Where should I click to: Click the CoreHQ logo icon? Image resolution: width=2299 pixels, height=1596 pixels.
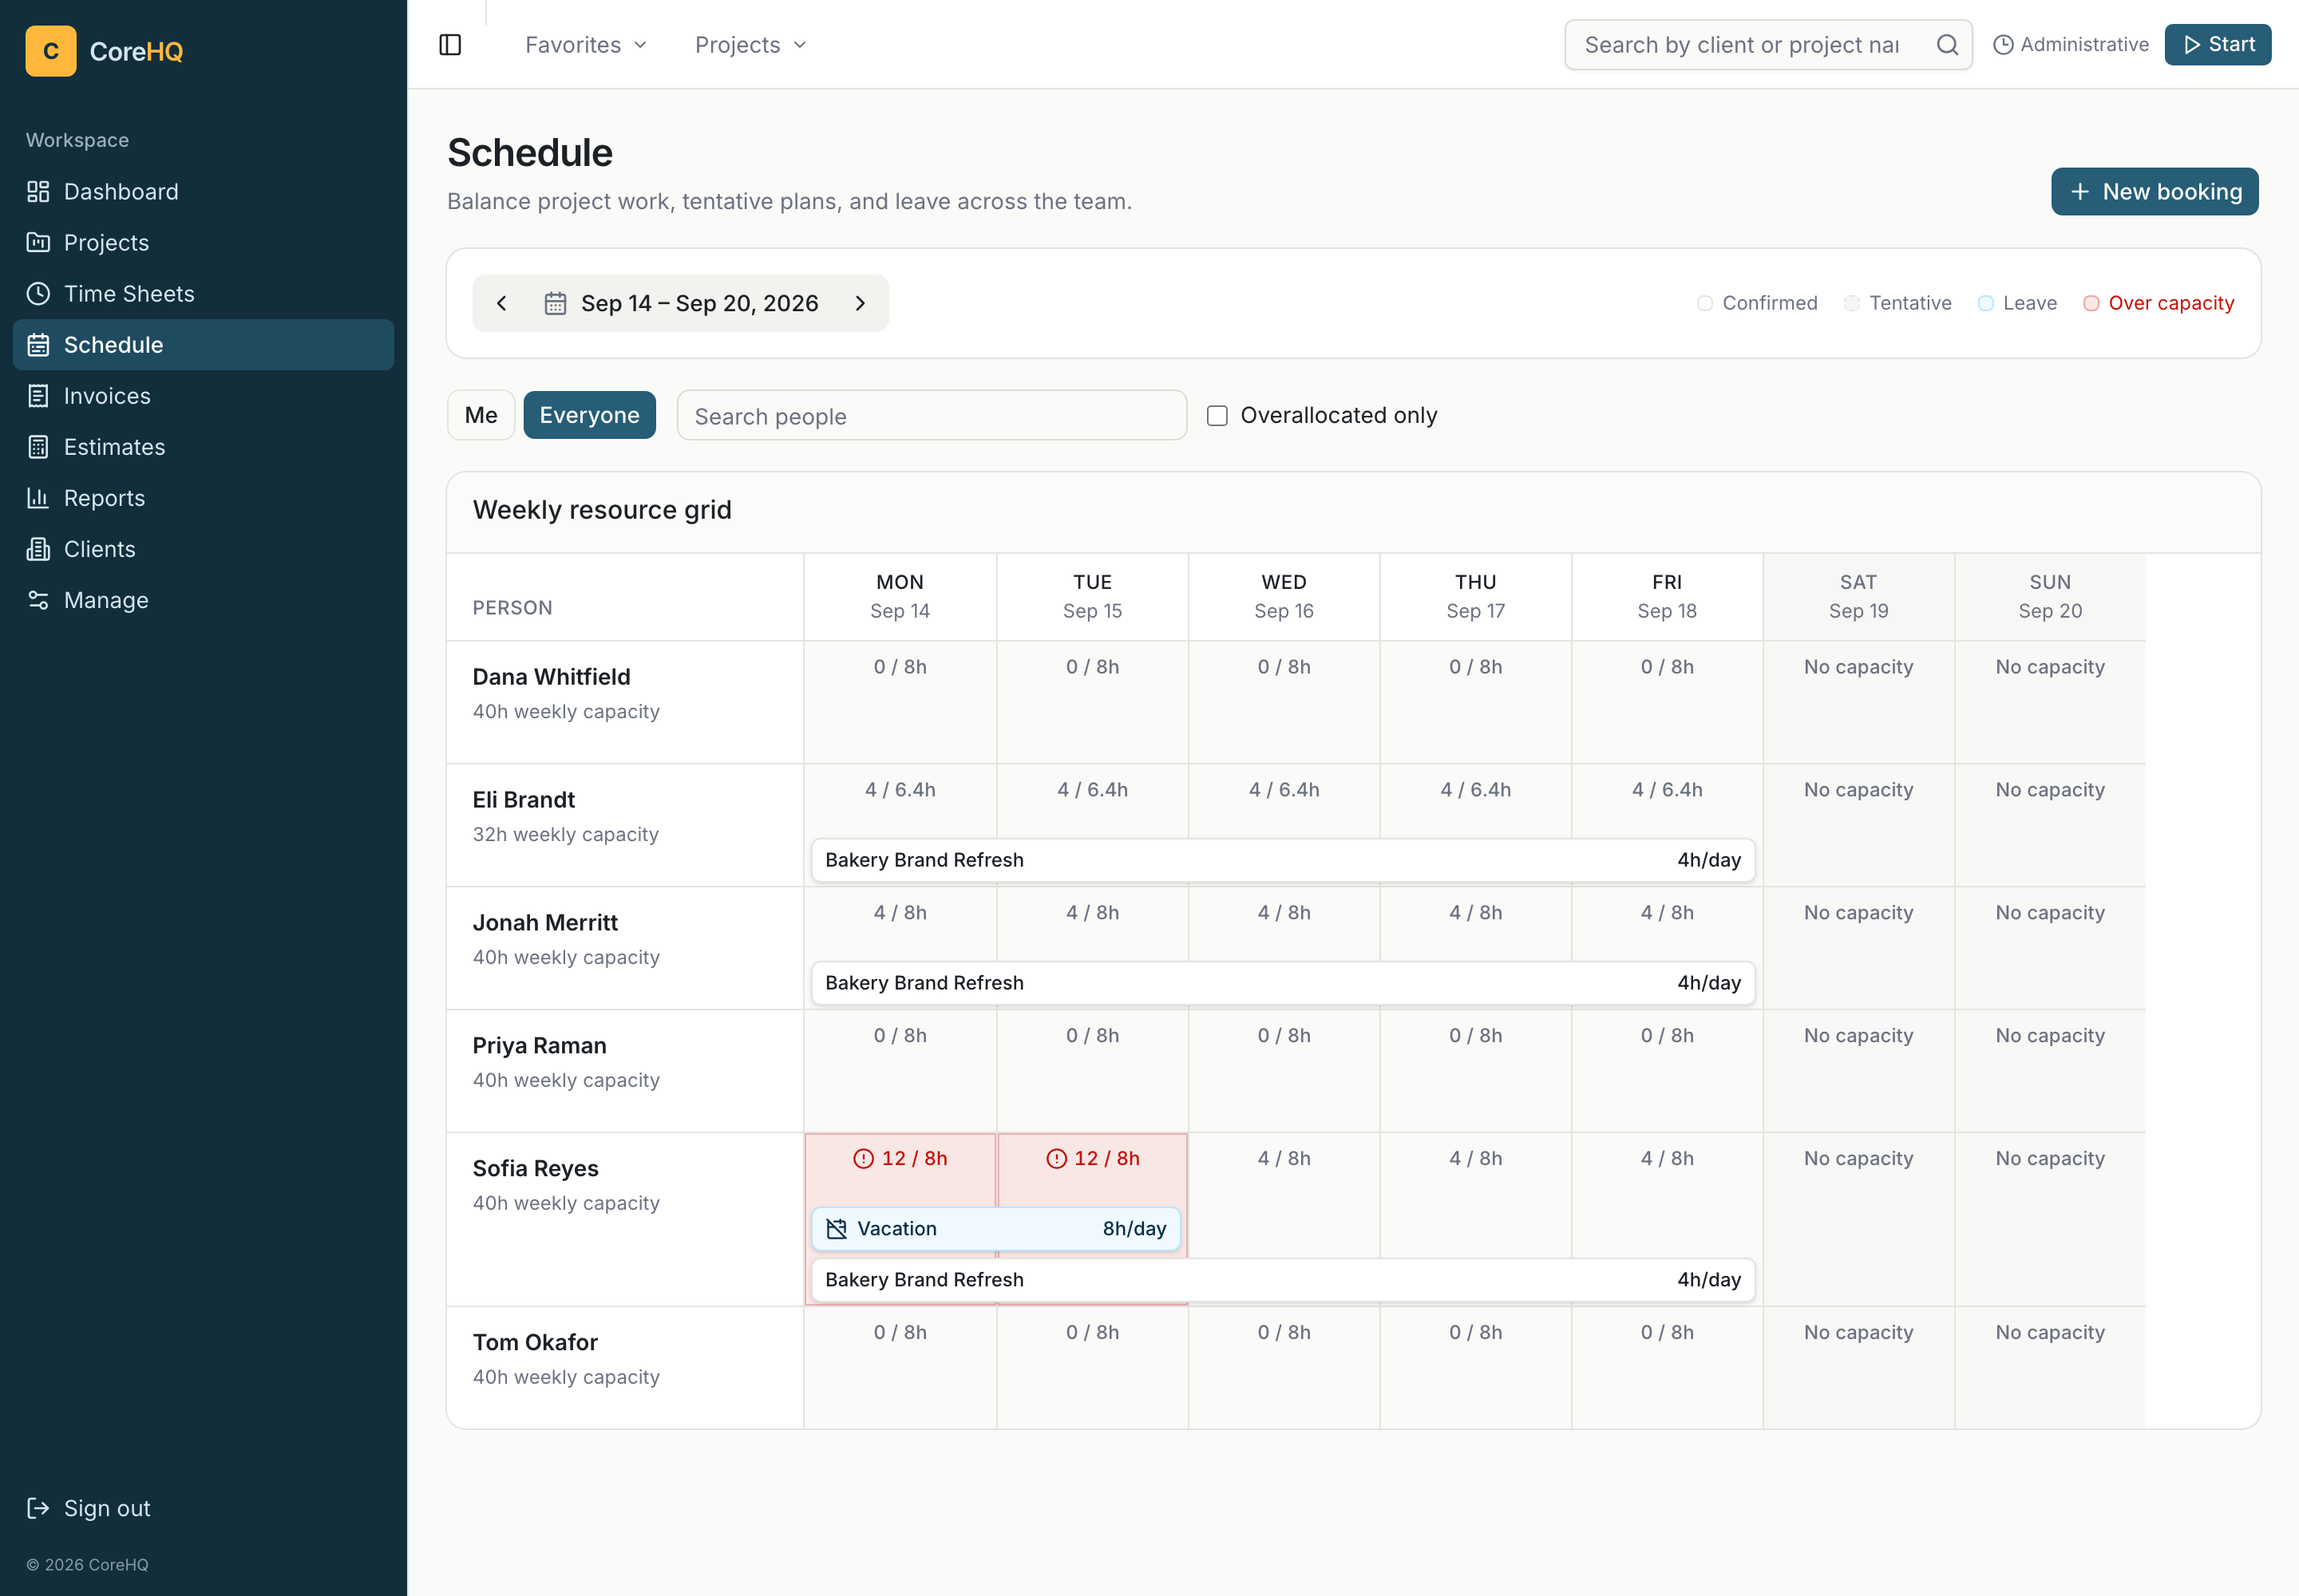[51, 51]
